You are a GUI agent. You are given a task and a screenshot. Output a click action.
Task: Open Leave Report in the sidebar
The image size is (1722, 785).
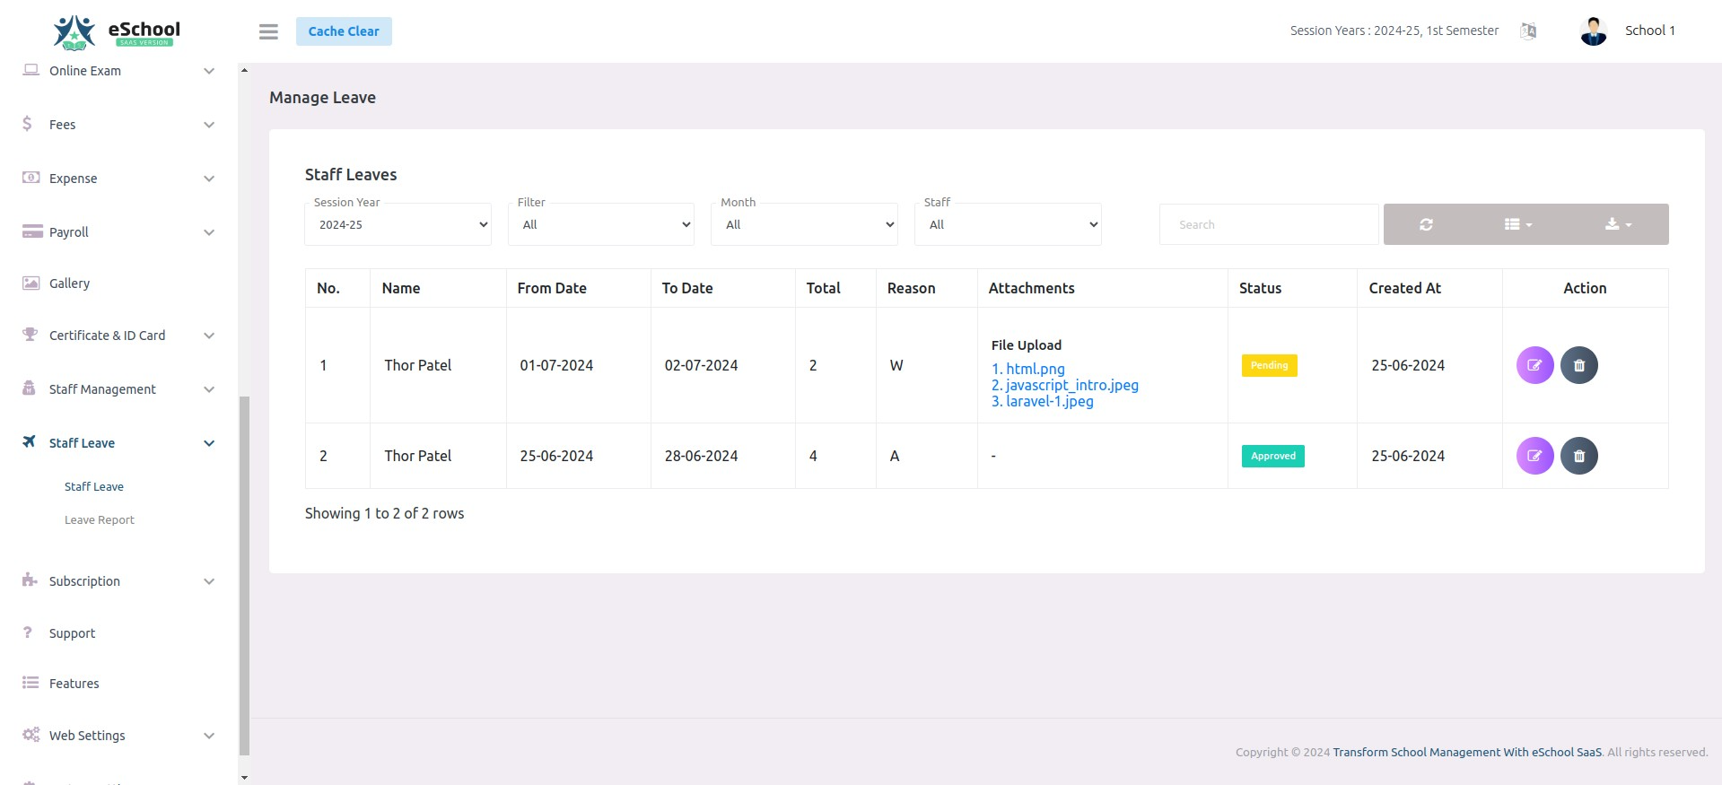point(99,520)
